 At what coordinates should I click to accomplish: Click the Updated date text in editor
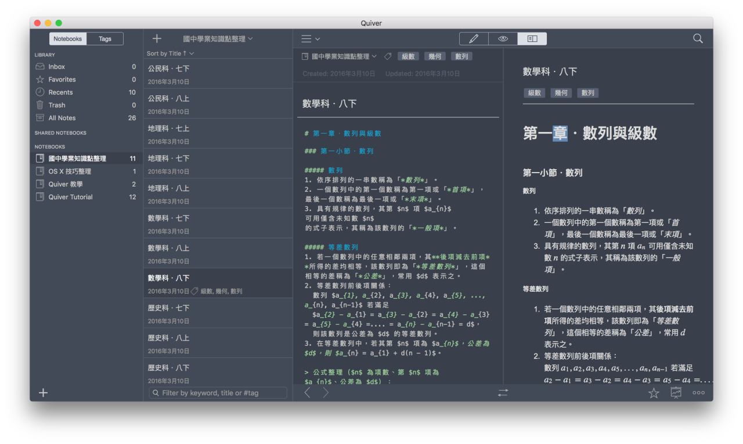coord(423,74)
